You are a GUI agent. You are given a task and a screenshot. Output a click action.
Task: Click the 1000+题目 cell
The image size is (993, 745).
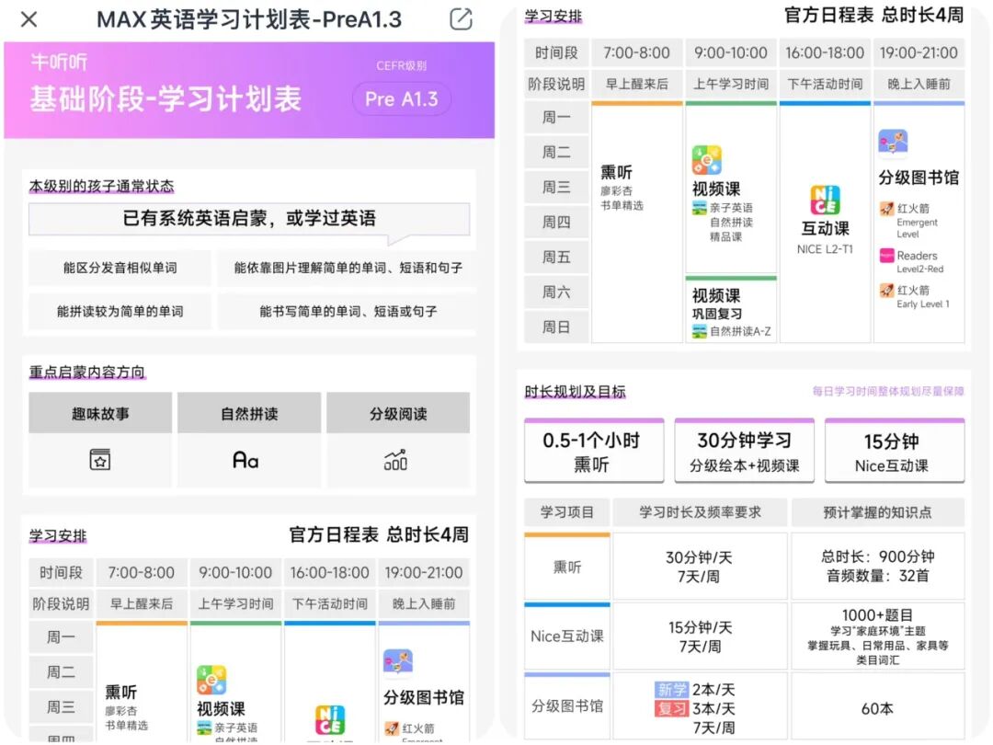878,636
